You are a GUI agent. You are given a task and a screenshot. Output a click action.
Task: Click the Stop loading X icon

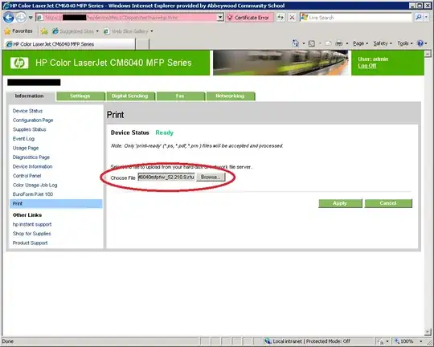click(292, 18)
